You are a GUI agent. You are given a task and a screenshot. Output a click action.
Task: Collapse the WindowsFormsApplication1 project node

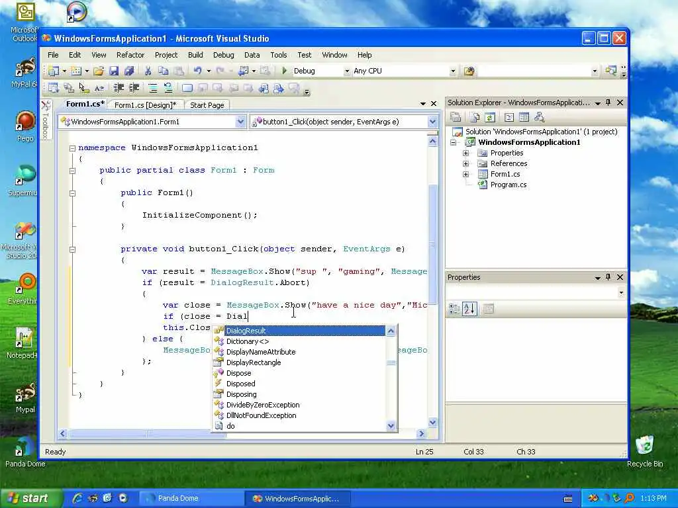coord(453,142)
